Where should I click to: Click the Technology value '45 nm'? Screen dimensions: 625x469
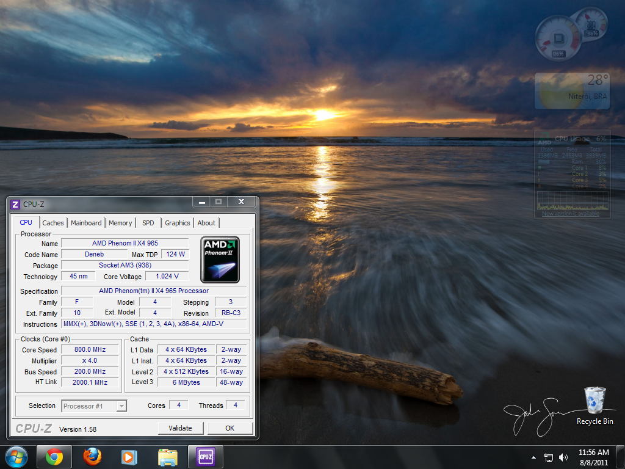[x=79, y=277]
